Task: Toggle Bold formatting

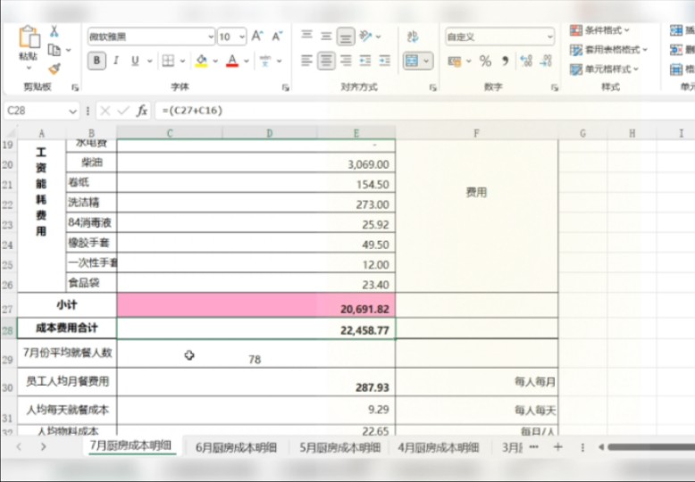Action: pyautogui.click(x=96, y=61)
